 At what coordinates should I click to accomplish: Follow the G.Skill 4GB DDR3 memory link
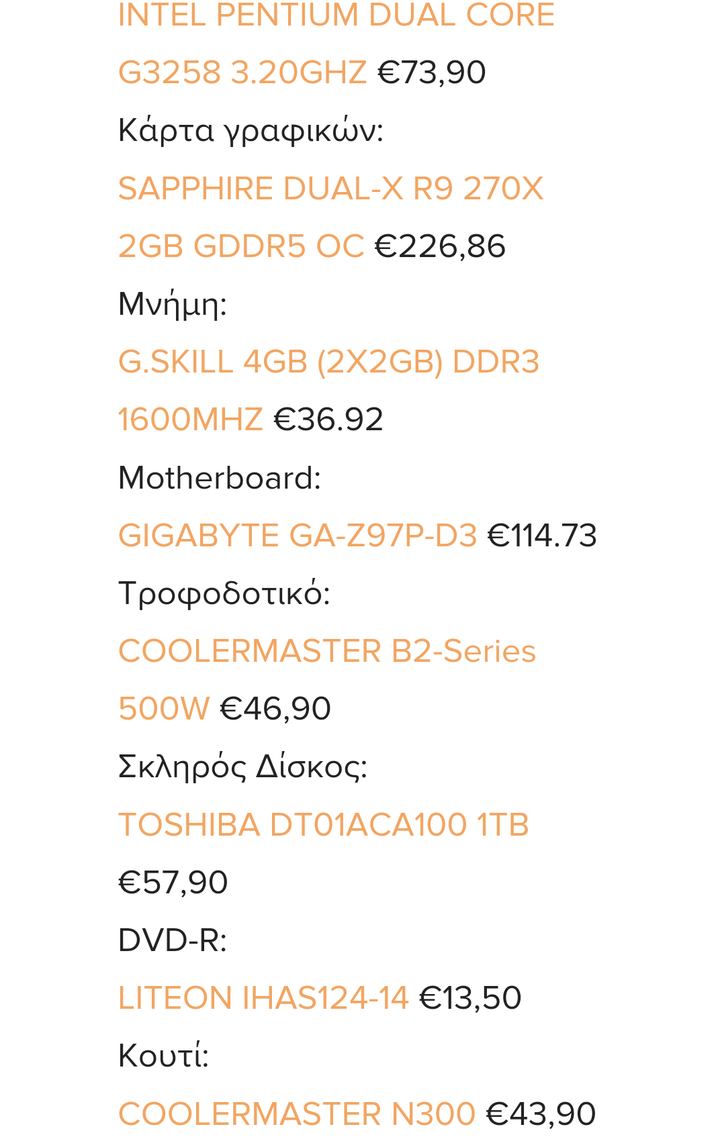(x=328, y=362)
